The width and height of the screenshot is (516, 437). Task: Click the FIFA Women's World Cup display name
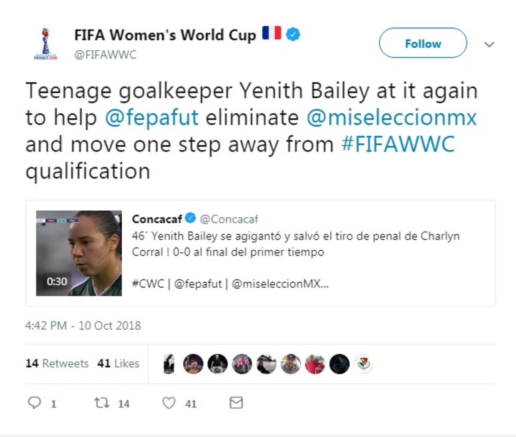(x=165, y=35)
